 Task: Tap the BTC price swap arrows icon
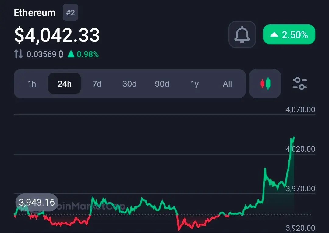pos(18,54)
